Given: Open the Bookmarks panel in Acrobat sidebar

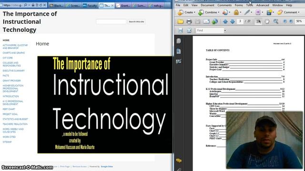Looking at the screenshot, I should coord(179,51).
